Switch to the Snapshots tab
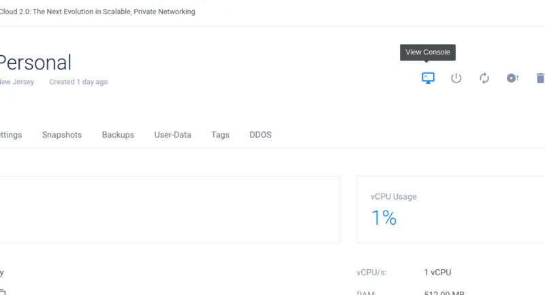545x295 pixels. [x=62, y=135]
